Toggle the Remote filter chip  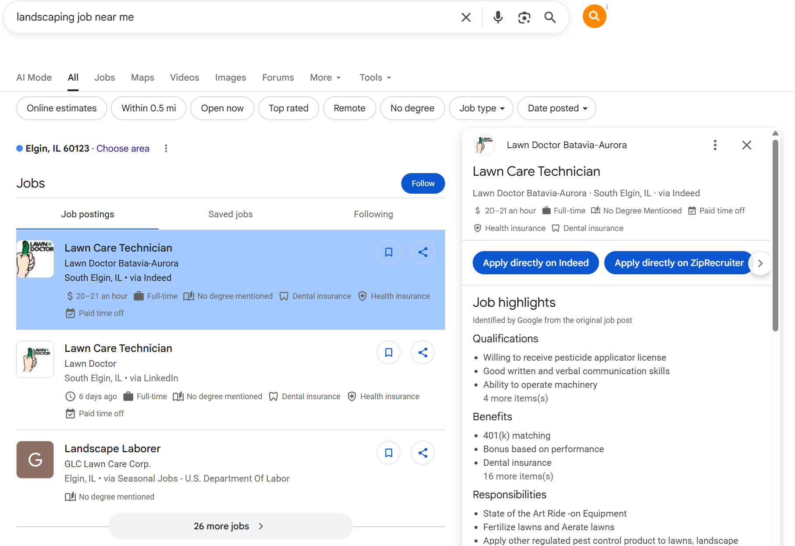click(x=349, y=108)
